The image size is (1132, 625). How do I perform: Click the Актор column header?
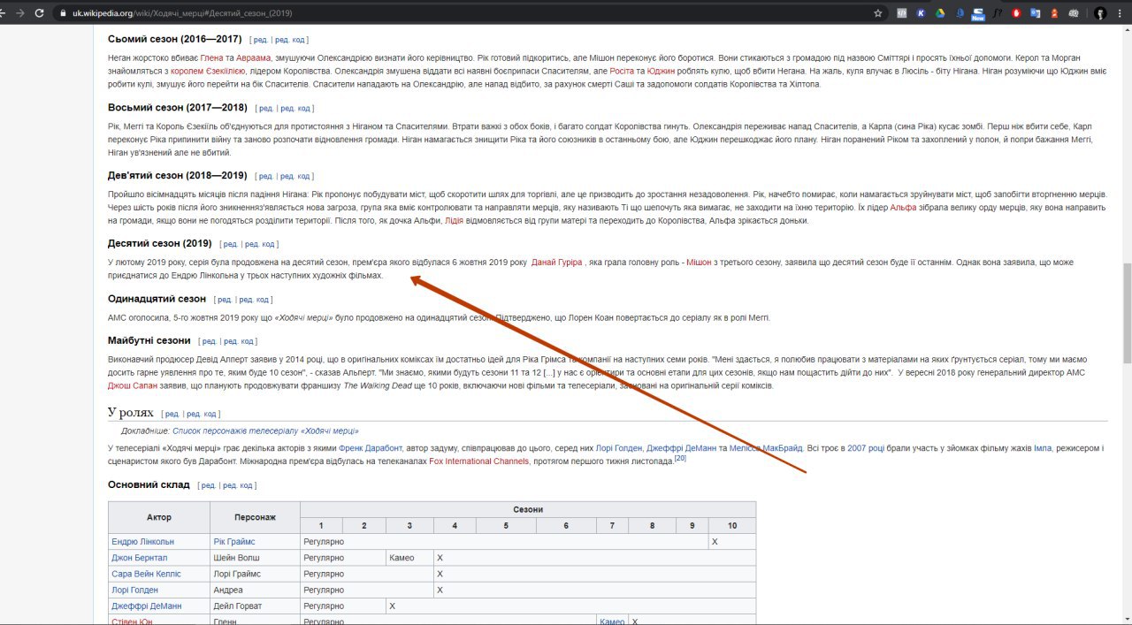[x=159, y=517]
